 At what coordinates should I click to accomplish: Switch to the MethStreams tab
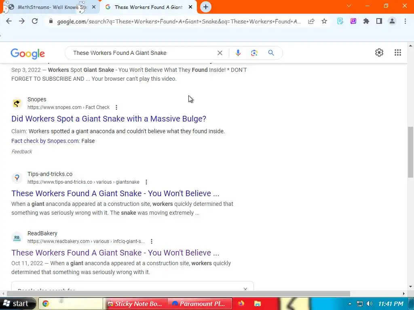point(51,7)
